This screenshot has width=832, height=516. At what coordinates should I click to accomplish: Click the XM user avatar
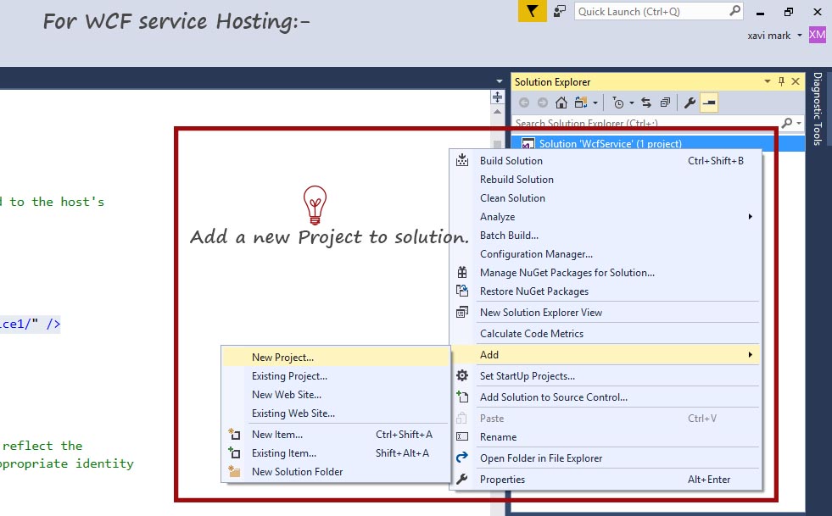point(817,35)
